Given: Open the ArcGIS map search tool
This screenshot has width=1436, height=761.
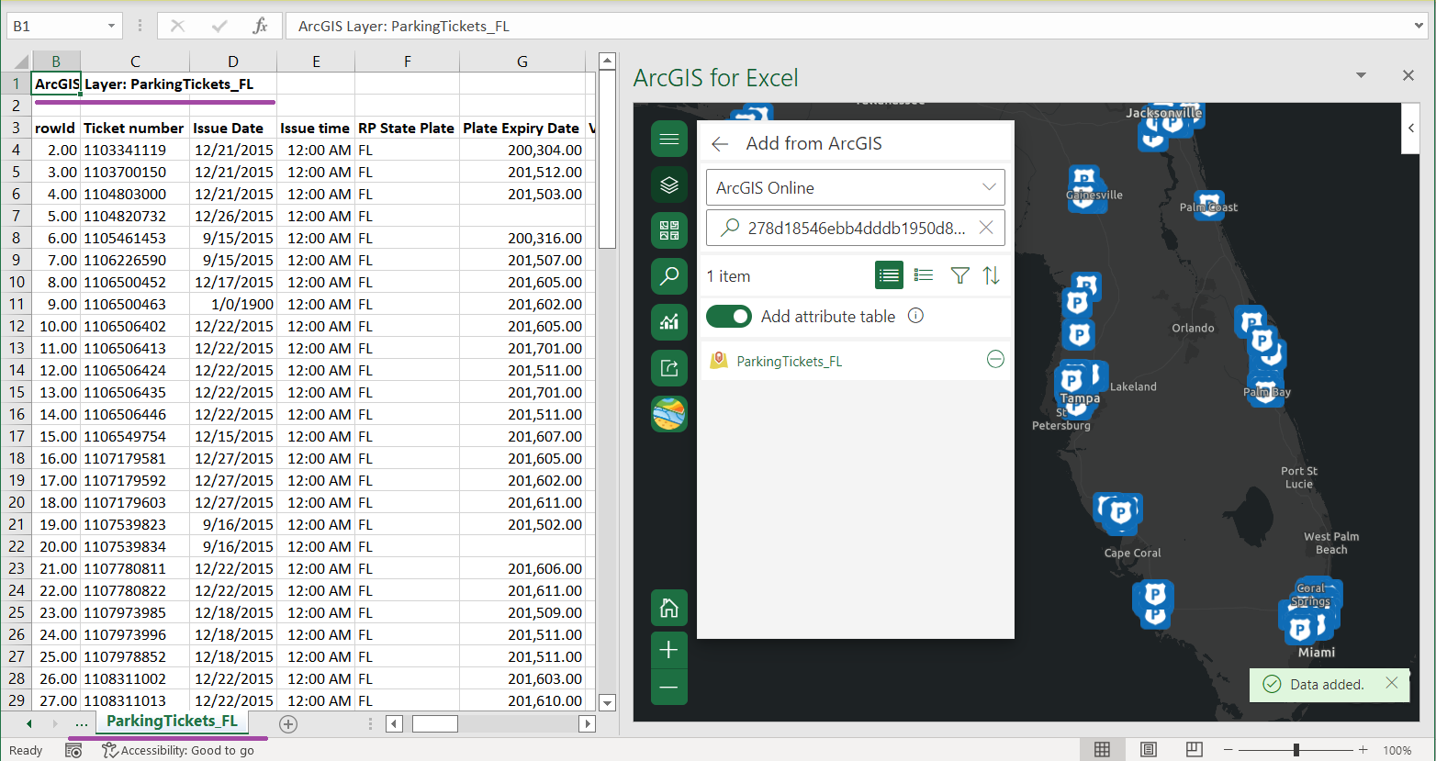Looking at the screenshot, I should click(669, 275).
